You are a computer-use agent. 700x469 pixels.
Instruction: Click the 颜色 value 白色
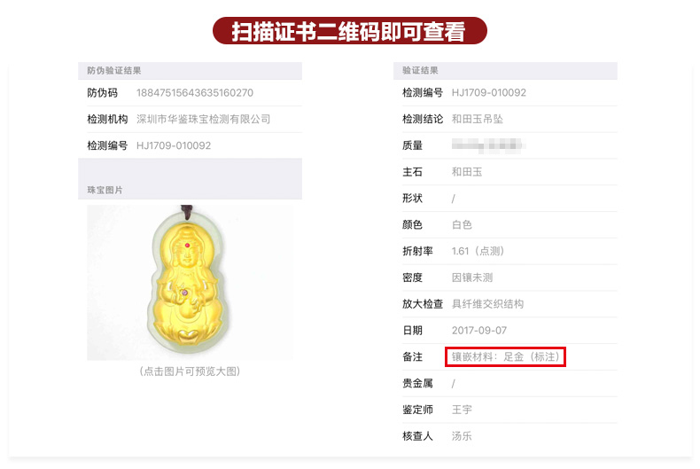coord(462,224)
